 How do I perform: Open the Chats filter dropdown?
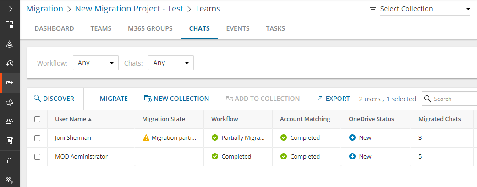[x=170, y=63]
